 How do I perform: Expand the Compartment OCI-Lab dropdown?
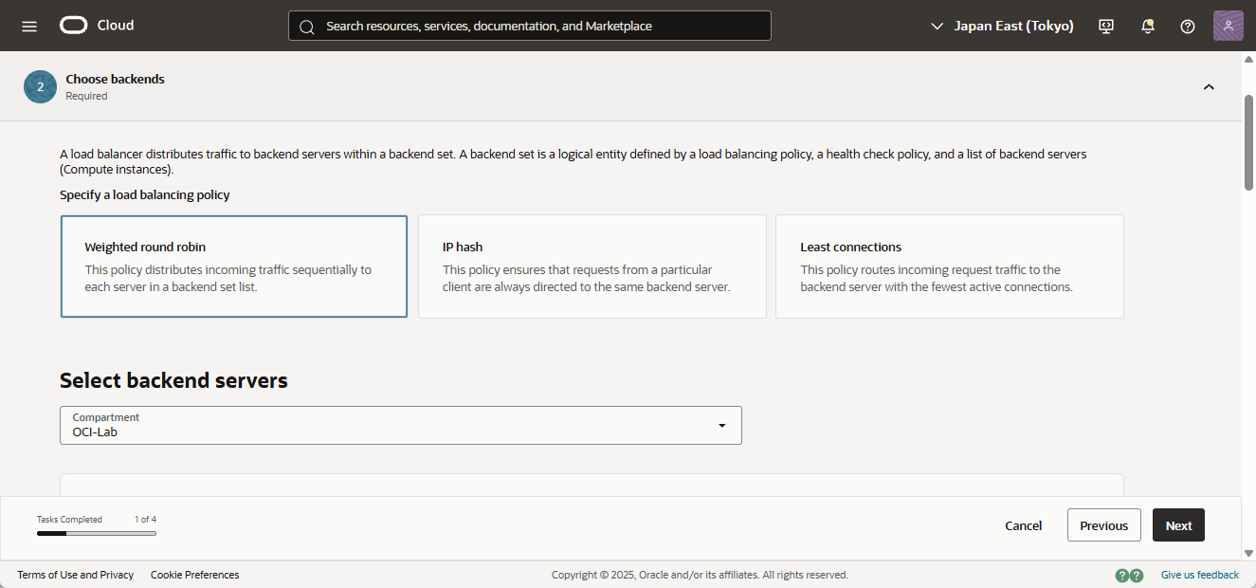point(400,425)
